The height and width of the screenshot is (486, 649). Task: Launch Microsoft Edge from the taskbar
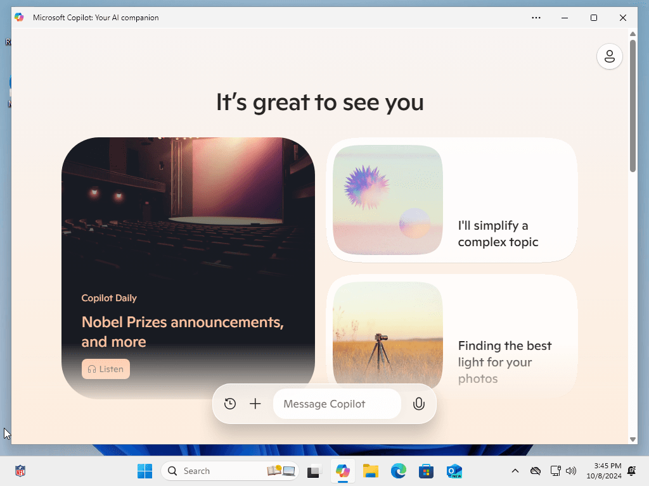click(398, 471)
